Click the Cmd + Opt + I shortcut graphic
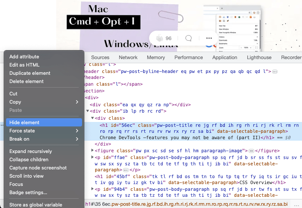The height and width of the screenshot is (208, 302). 103,22
